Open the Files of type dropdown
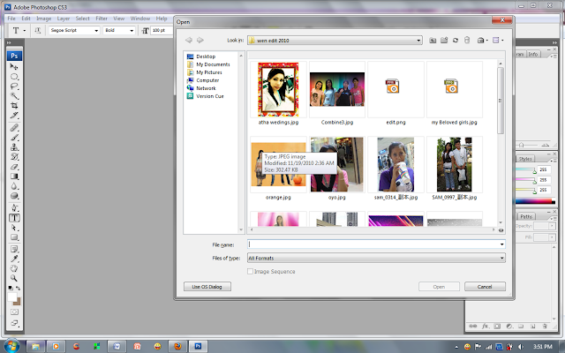The width and height of the screenshot is (565, 353). pyautogui.click(x=501, y=258)
